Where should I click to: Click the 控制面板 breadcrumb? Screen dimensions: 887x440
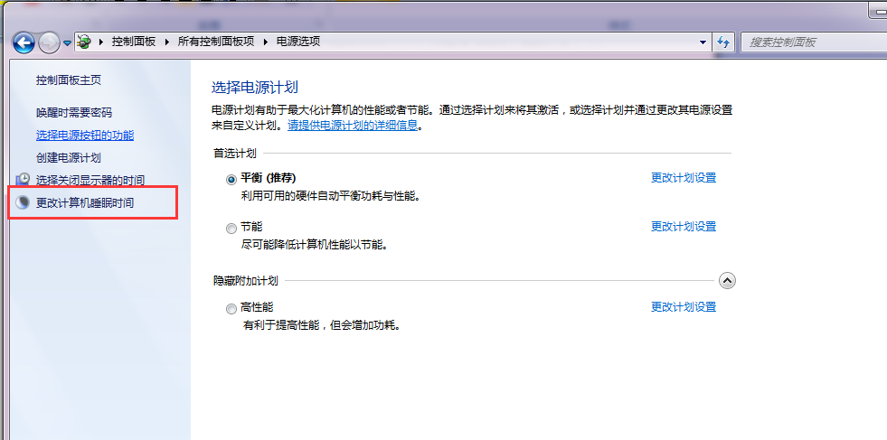click(134, 42)
